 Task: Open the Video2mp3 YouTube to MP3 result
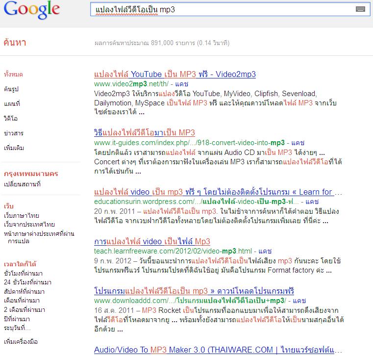click(175, 74)
